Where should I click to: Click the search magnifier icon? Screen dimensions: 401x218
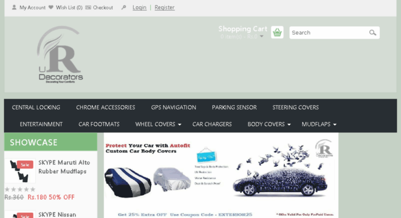click(x=373, y=32)
